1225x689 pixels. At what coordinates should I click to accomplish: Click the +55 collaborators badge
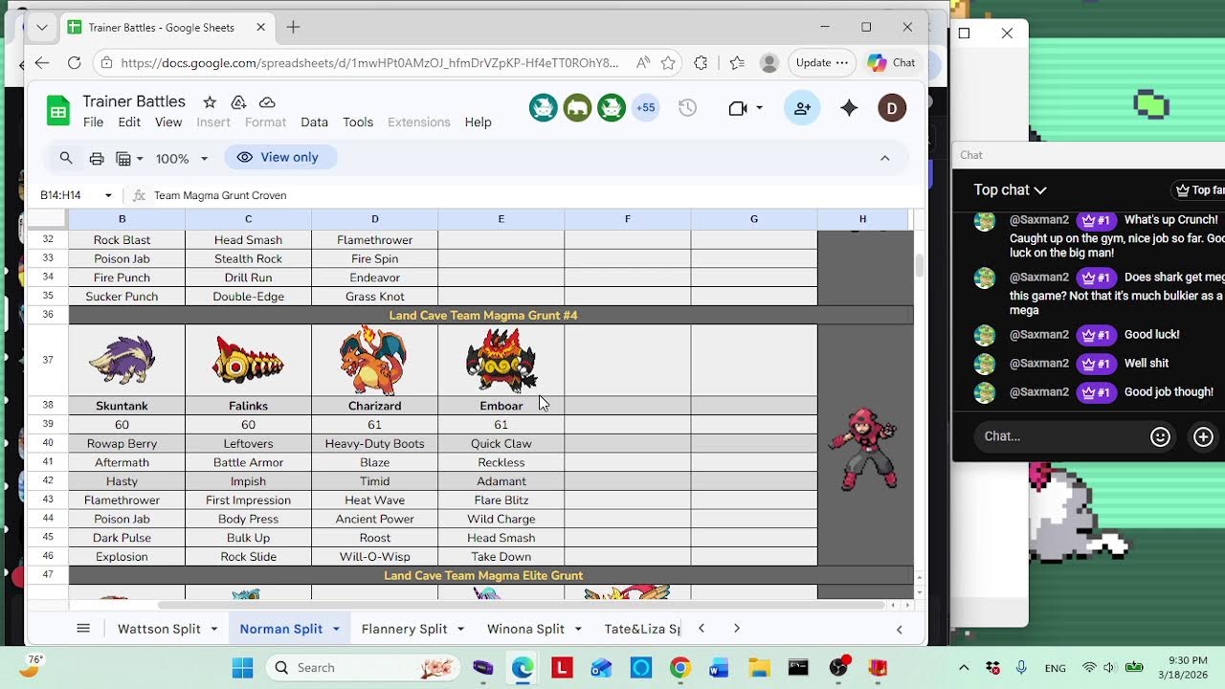[646, 108]
